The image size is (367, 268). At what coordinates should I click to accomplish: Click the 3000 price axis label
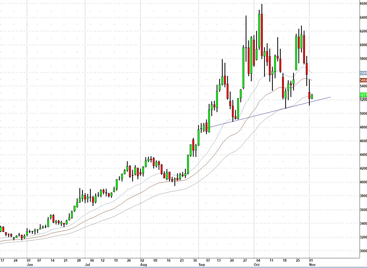363,251
